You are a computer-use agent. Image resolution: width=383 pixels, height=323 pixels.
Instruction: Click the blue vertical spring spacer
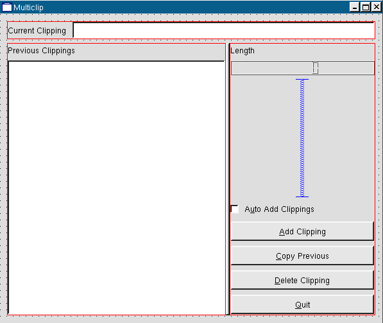click(x=302, y=138)
